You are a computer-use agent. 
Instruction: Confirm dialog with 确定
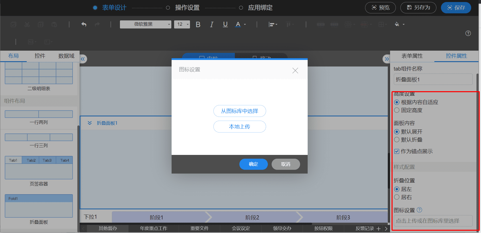coord(253,164)
